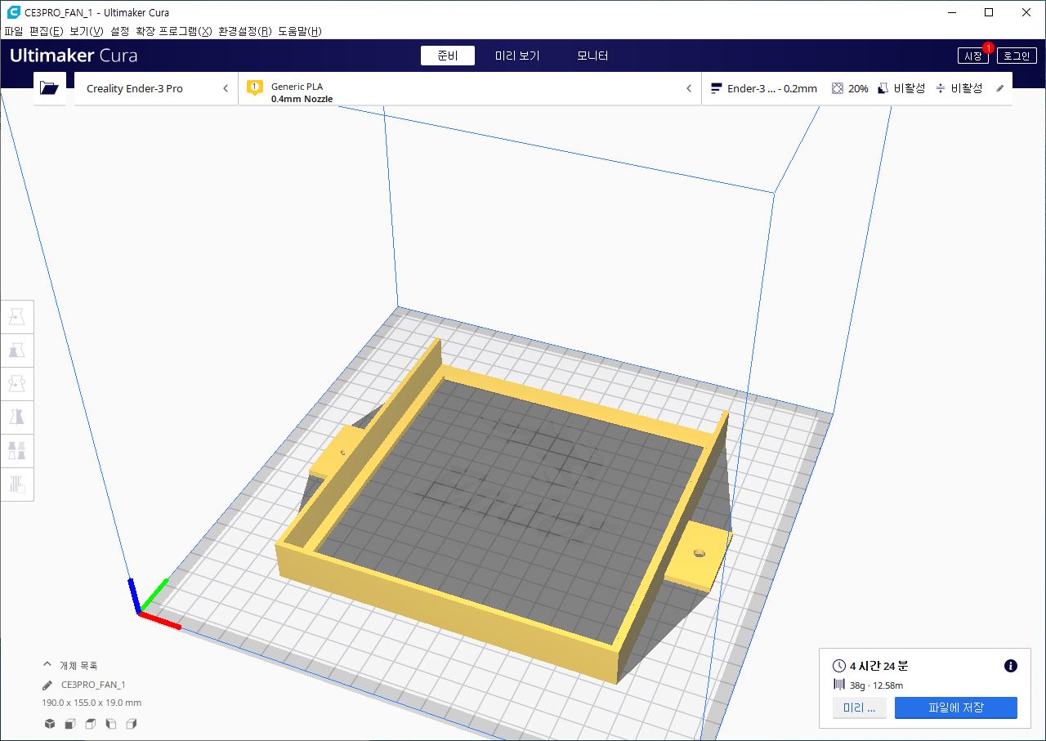Click the 0.4mm Nozzle label
The image size is (1046, 741).
[302, 99]
